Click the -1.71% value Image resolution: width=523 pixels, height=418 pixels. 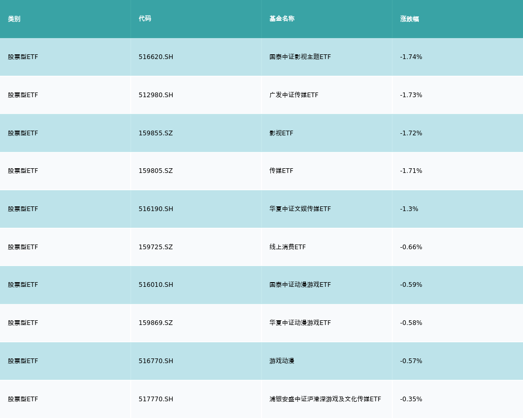point(411,171)
